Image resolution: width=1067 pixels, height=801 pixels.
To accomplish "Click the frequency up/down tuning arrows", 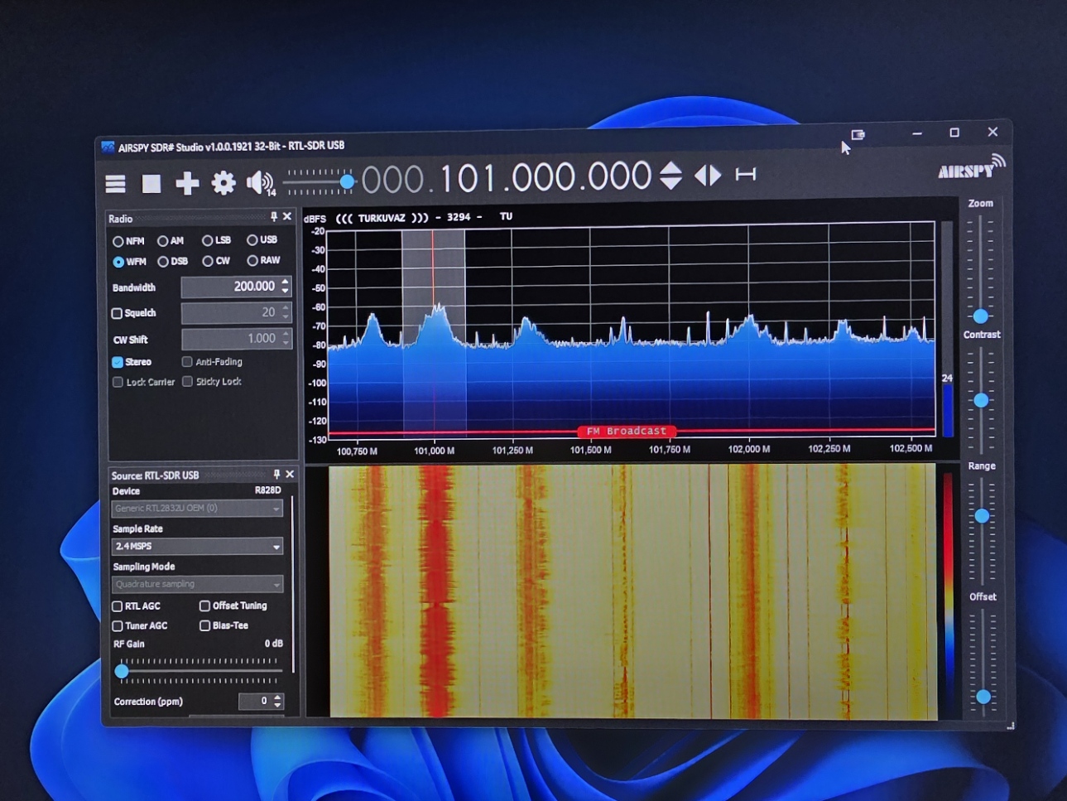I will pos(670,176).
